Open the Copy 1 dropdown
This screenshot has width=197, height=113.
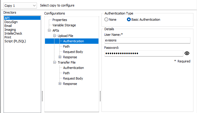(20, 6)
